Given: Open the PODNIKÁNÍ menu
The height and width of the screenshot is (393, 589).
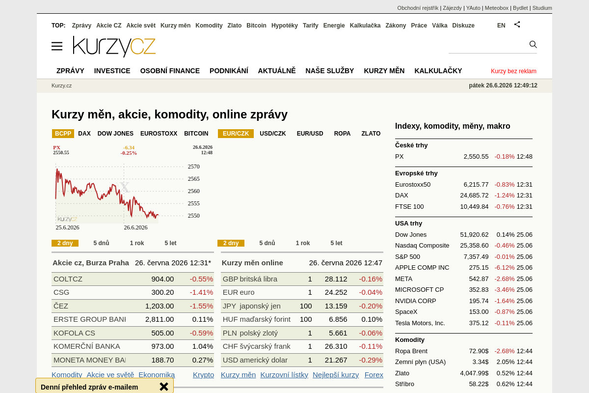Looking at the screenshot, I should click(x=229, y=71).
